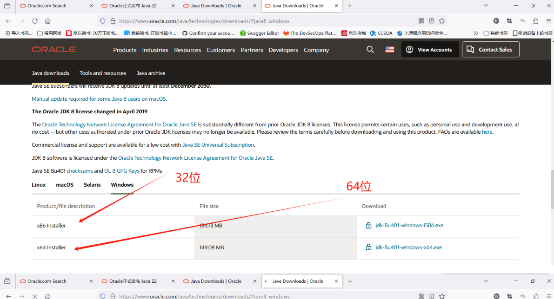Viewport: 554px width, 299px height.
Task: Expand the 其他书签 bookmark folder
Action: pyautogui.click(x=496, y=33)
